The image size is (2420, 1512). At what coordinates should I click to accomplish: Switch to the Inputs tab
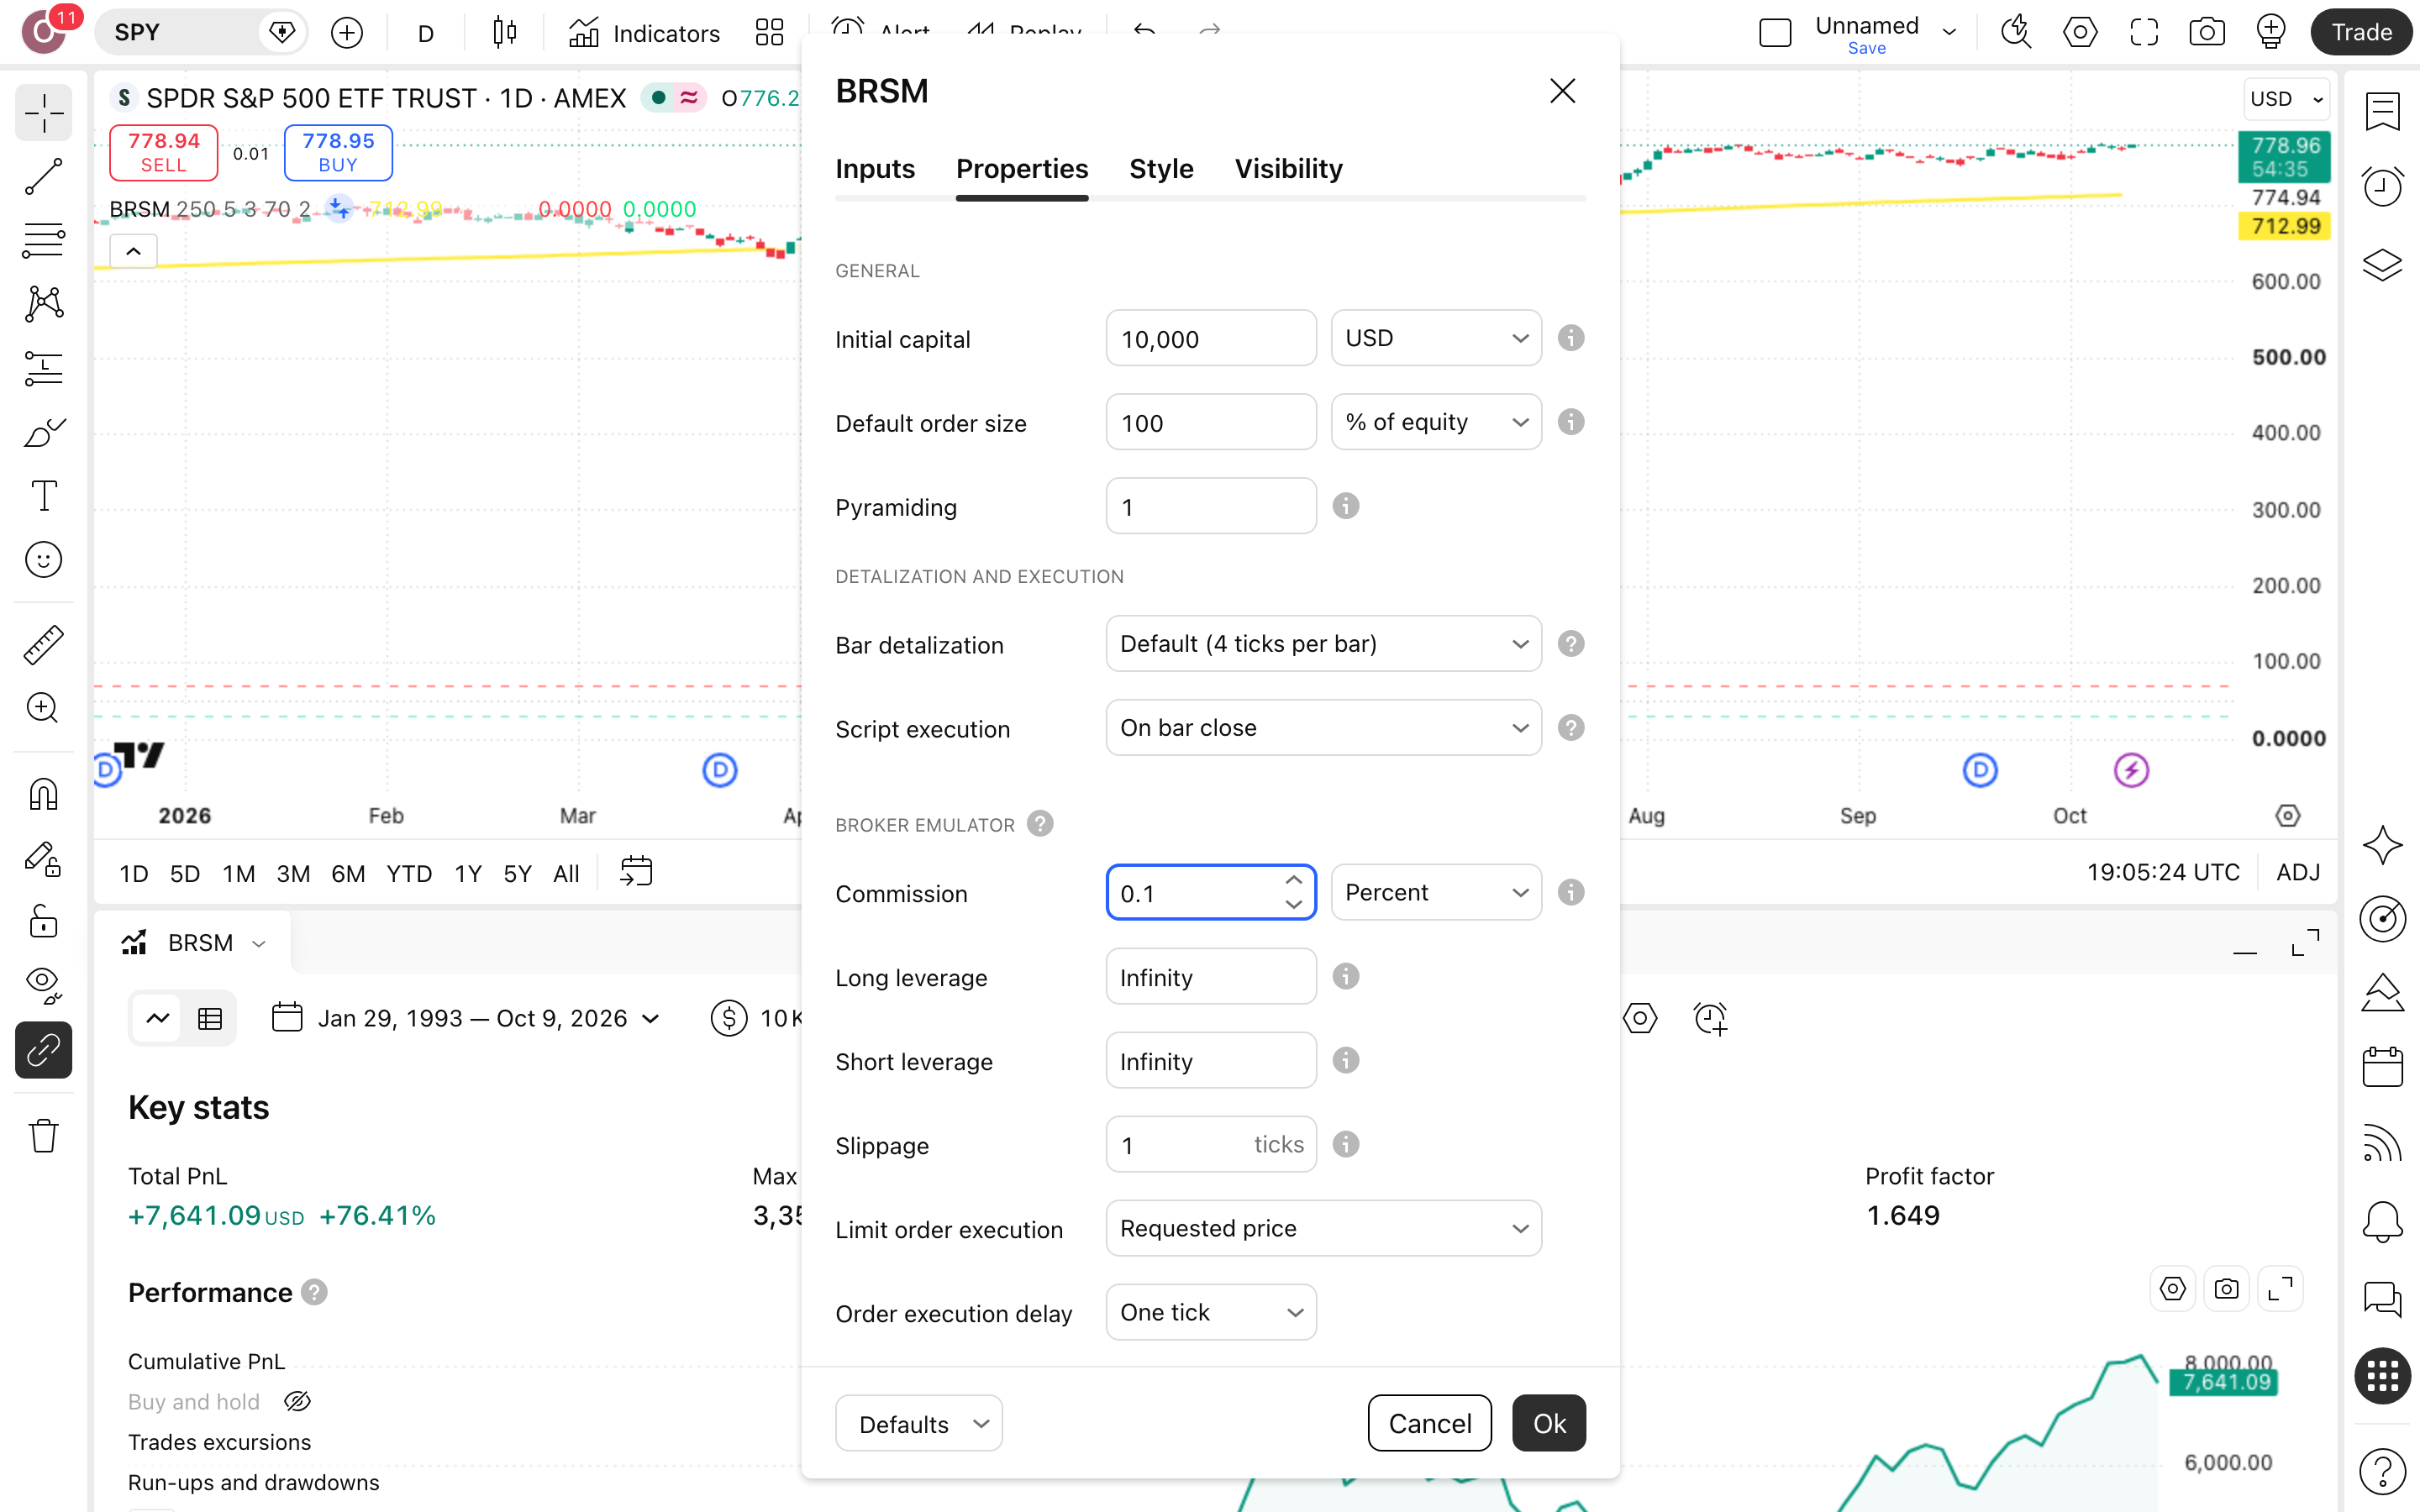point(875,169)
